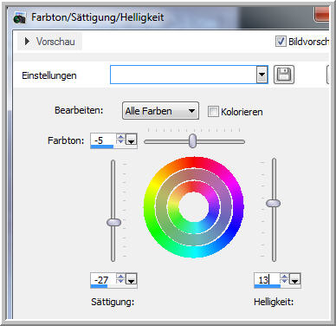Screen dimensions: 336x326
Task: Click the Helligkeit vertical slider handle
Action: [x=273, y=203]
